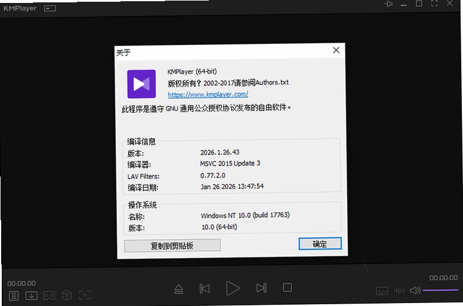Open file with the eject icon

coord(178,289)
